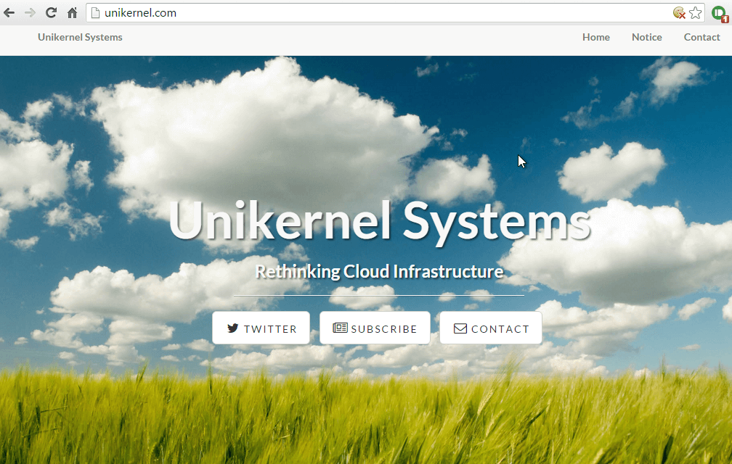Click the blocked-cookies indicator in the address bar
Screen dimensions: 732x464
pyautogui.click(x=678, y=12)
